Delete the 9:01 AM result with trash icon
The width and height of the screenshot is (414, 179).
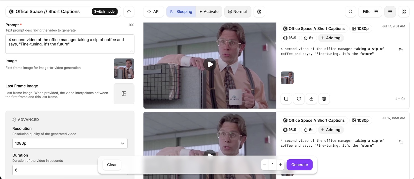(324, 99)
